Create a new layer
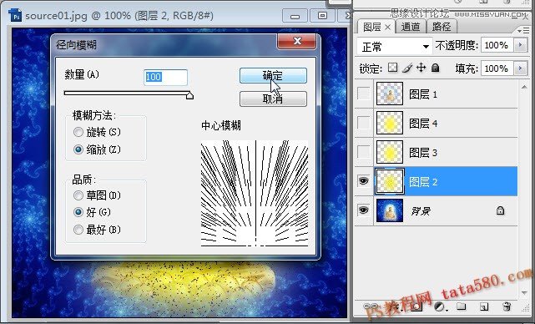 click(484, 306)
